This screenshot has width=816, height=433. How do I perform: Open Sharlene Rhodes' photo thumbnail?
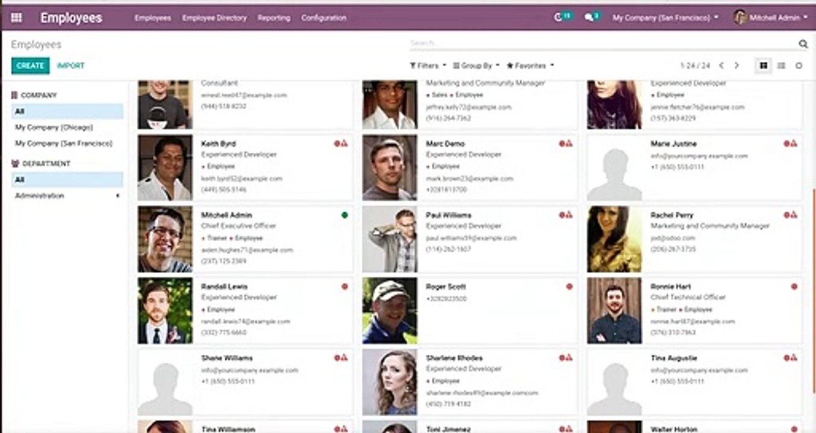pyautogui.click(x=390, y=382)
